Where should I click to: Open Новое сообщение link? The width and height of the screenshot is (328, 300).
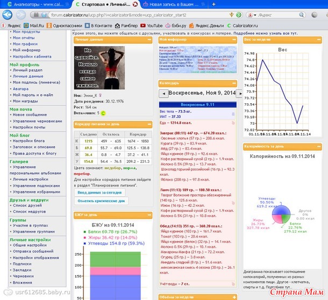pos(30,115)
